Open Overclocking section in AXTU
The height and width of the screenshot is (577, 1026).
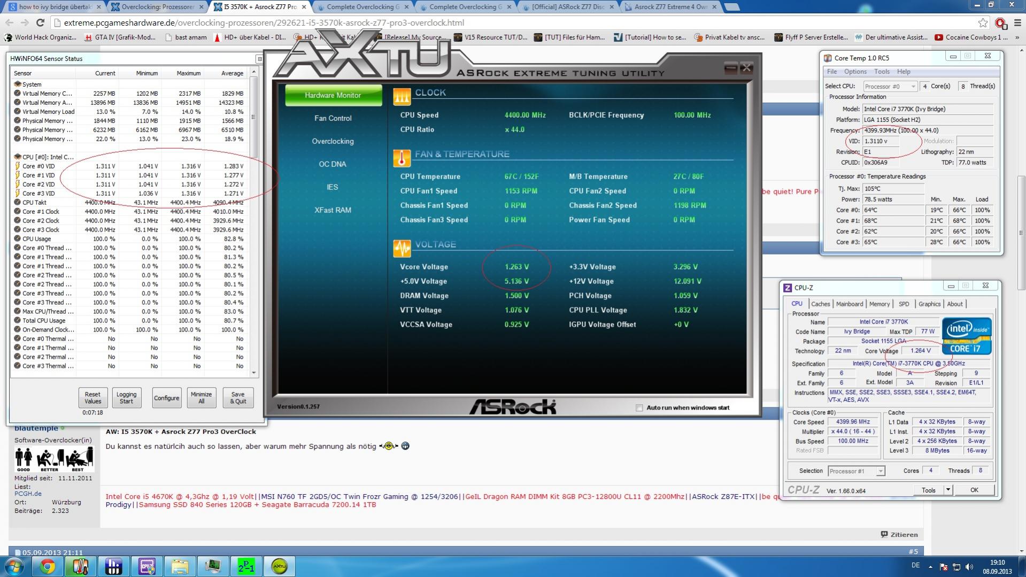pos(333,141)
